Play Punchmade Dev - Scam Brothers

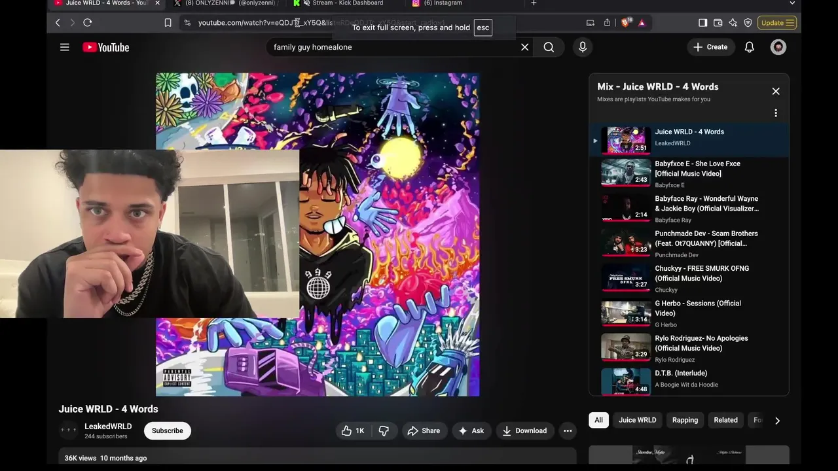(x=689, y=244)
